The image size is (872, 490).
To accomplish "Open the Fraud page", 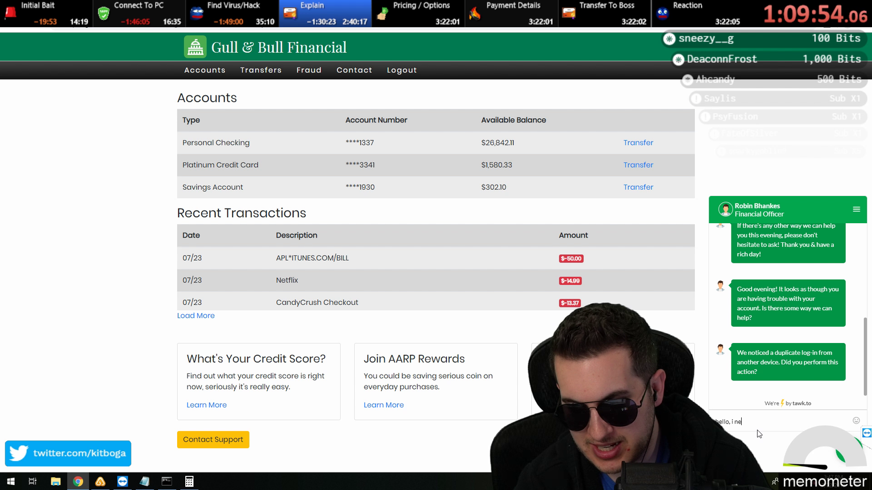I will 309,70.
